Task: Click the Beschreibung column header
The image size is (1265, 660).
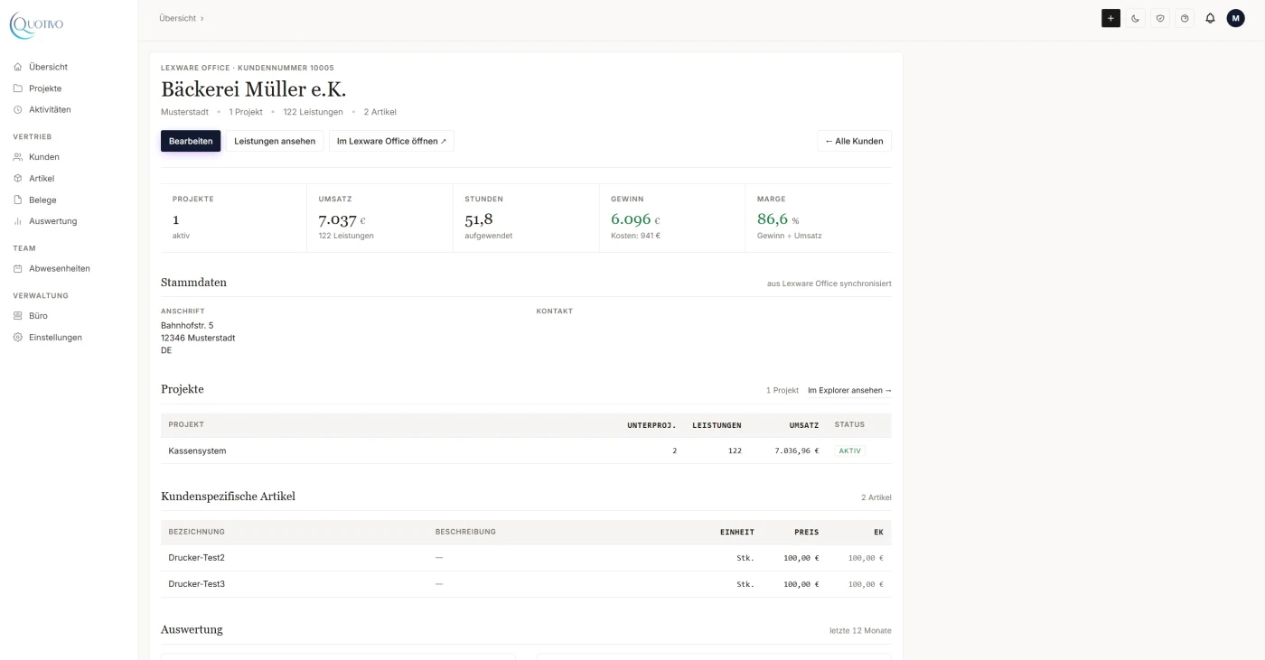Action: click(465, 532)
